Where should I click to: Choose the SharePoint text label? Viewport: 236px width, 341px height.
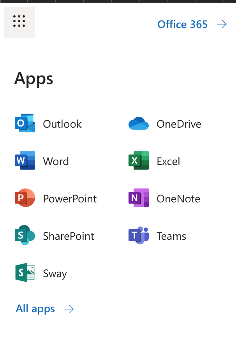(69, 236)
